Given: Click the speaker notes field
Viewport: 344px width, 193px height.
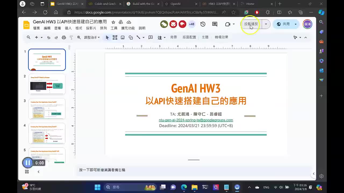Looking at the screenshot, I should pyautogui.click(x=194, y=170).
